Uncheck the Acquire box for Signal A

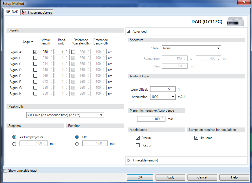coord(35,52)
